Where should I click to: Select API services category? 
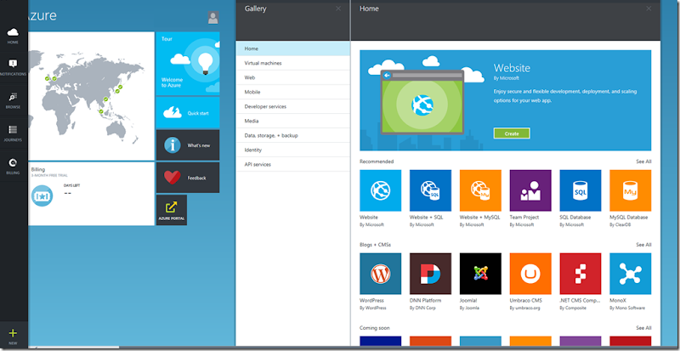(292, 164)
